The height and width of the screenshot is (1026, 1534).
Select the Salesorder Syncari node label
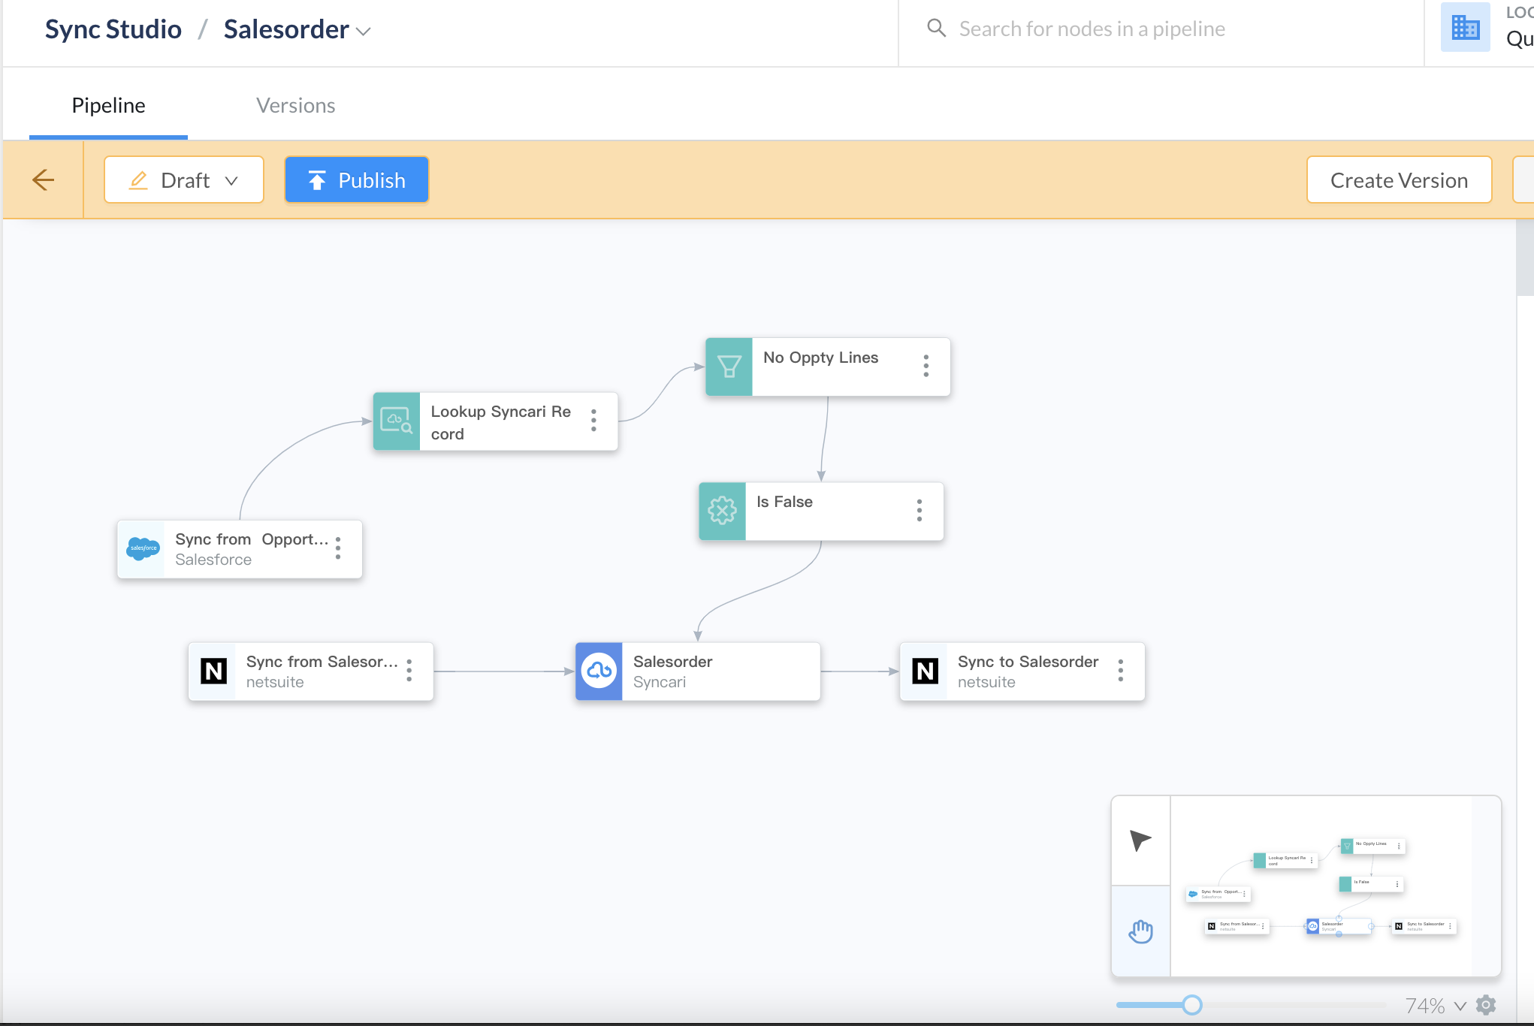click(x=672, y=662)
